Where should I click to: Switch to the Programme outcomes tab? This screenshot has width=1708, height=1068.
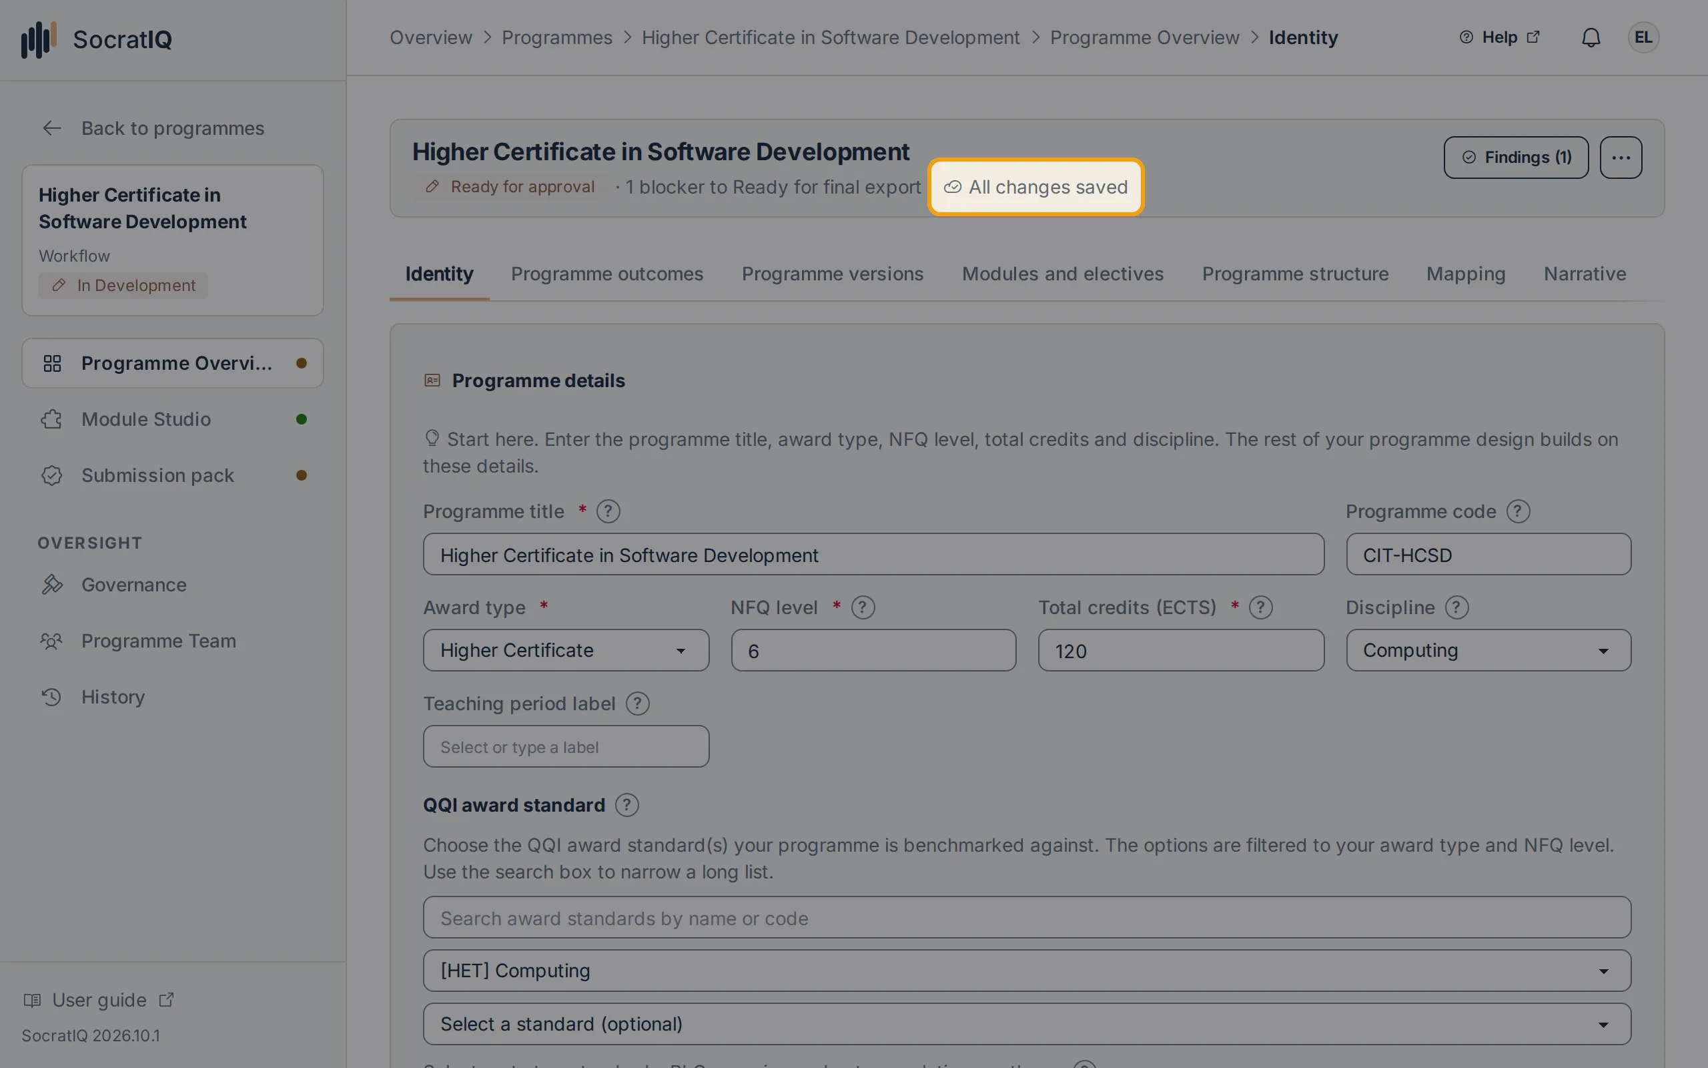[607, 274]
